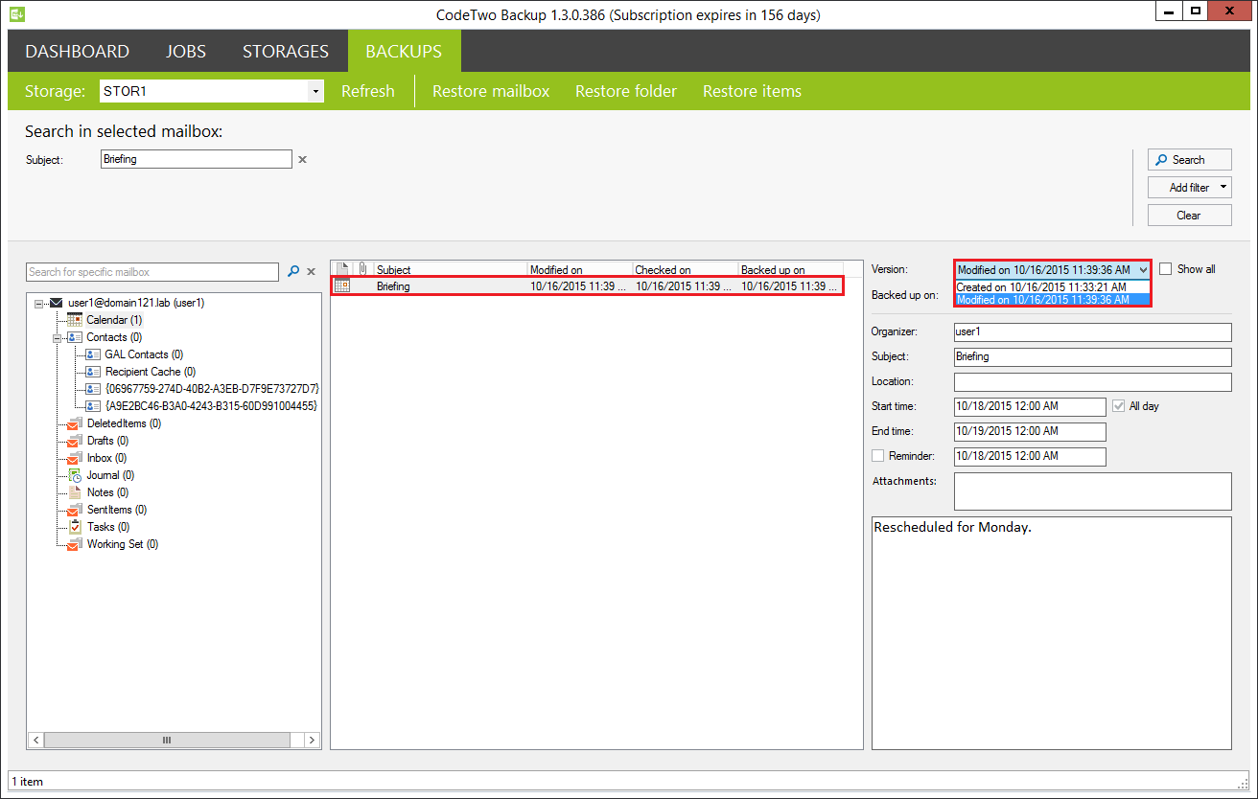Image resolution: width=1258 pixels, height=799 pixels.
Task: Toggle the Reminder checkbox
Action: pyautogui.click(x=877, y=456)
